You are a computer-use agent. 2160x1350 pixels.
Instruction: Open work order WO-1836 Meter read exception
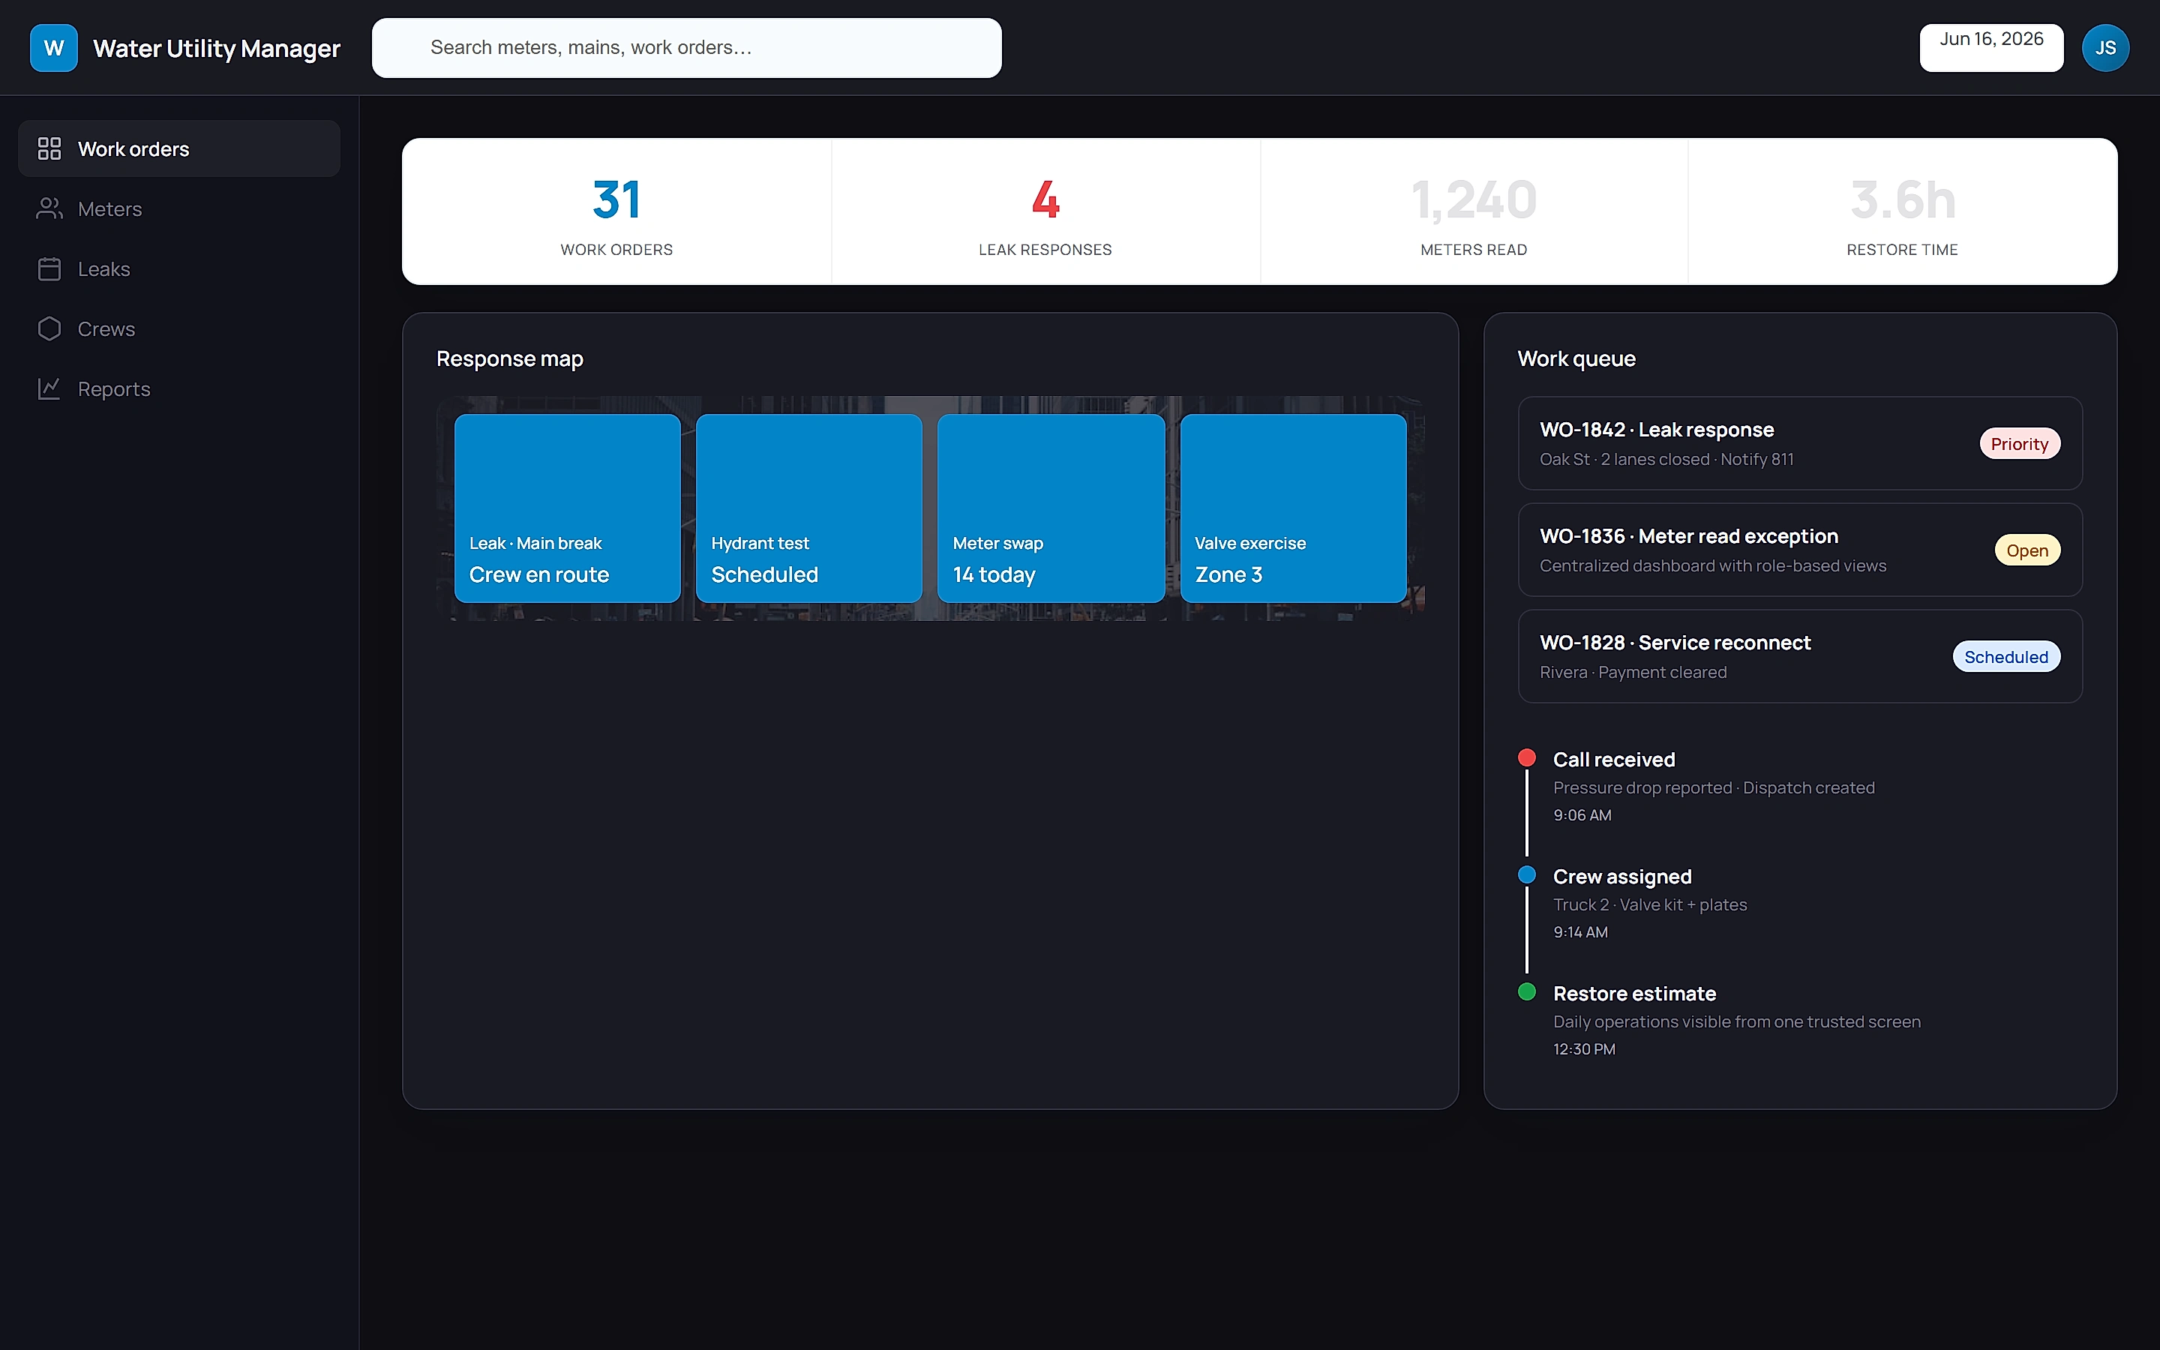pos(1799,549)
